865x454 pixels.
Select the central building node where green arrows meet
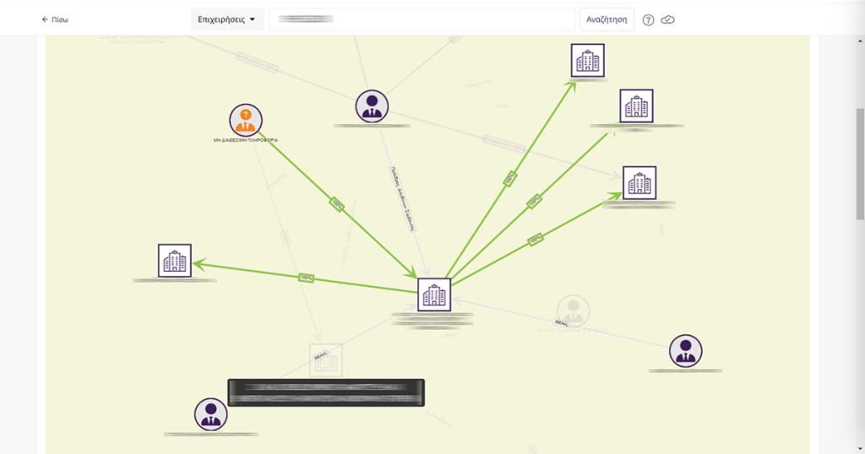point(434,295)
